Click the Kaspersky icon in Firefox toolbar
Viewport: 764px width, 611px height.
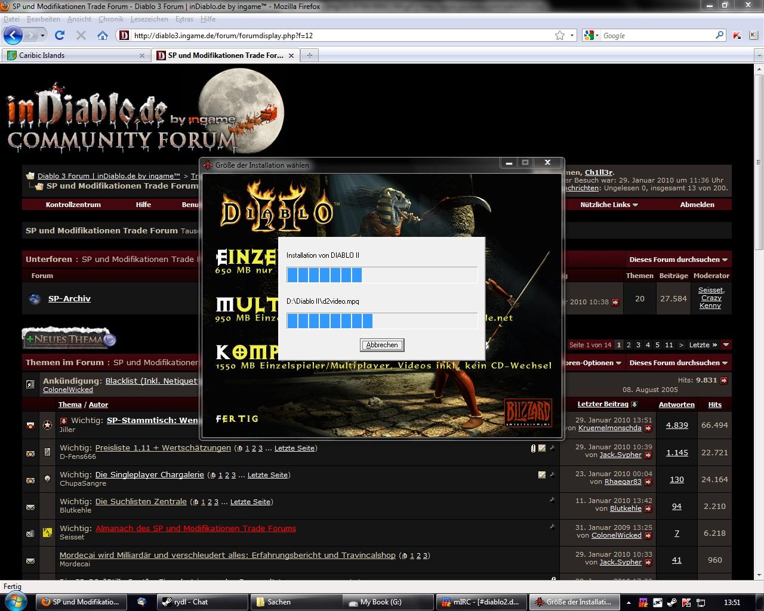(x=737, y=35)
